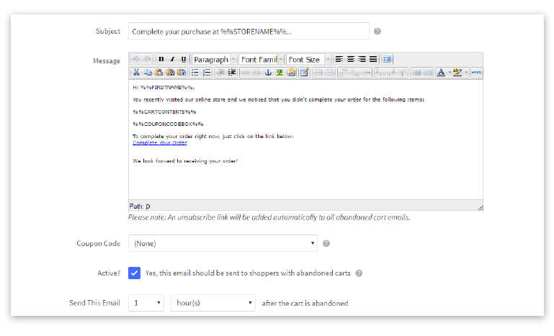This screenshot has width=554, height=336.
Task: Open the hour(s) time unit dropdown
Action: coord(213,303)
